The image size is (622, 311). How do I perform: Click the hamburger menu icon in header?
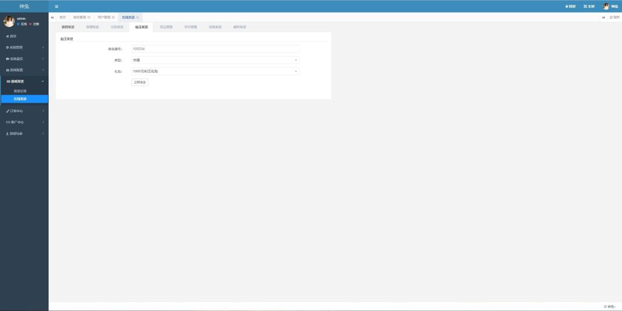[x=56, y=6]
